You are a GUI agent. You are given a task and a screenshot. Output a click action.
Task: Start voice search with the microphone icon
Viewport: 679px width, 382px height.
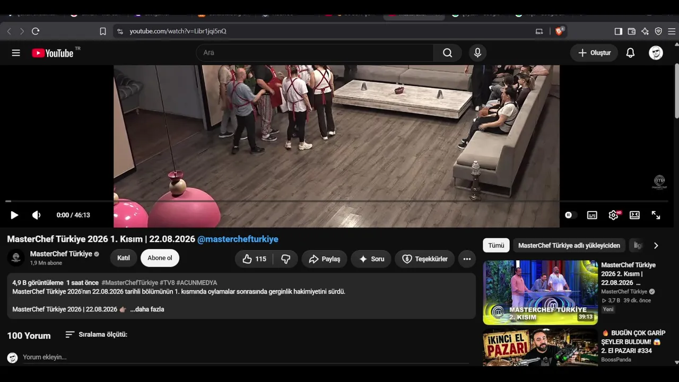(x=477, y=53)
